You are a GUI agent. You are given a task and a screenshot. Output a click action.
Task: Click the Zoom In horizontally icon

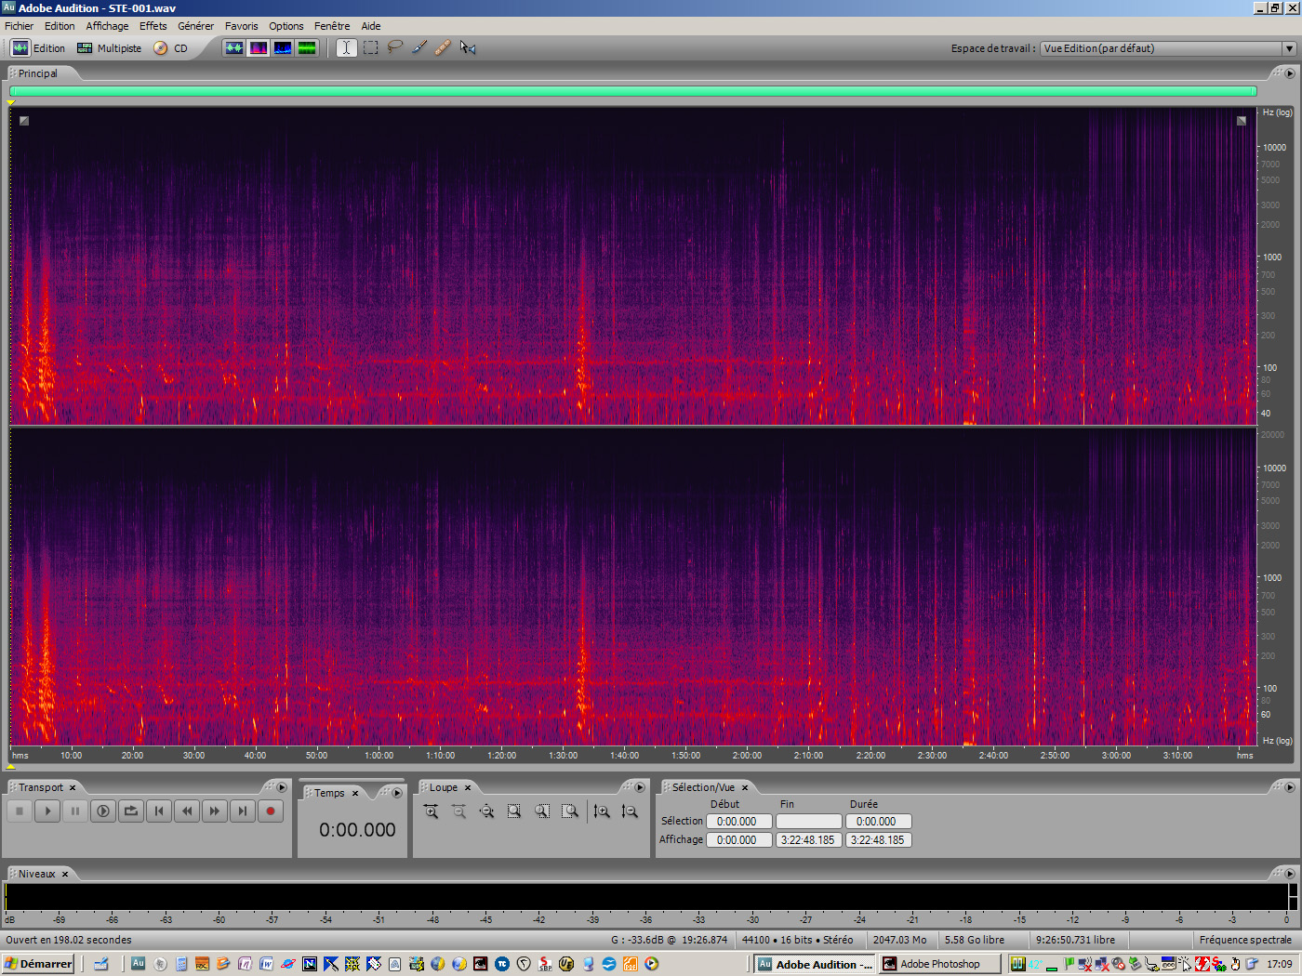pos(431,811)
